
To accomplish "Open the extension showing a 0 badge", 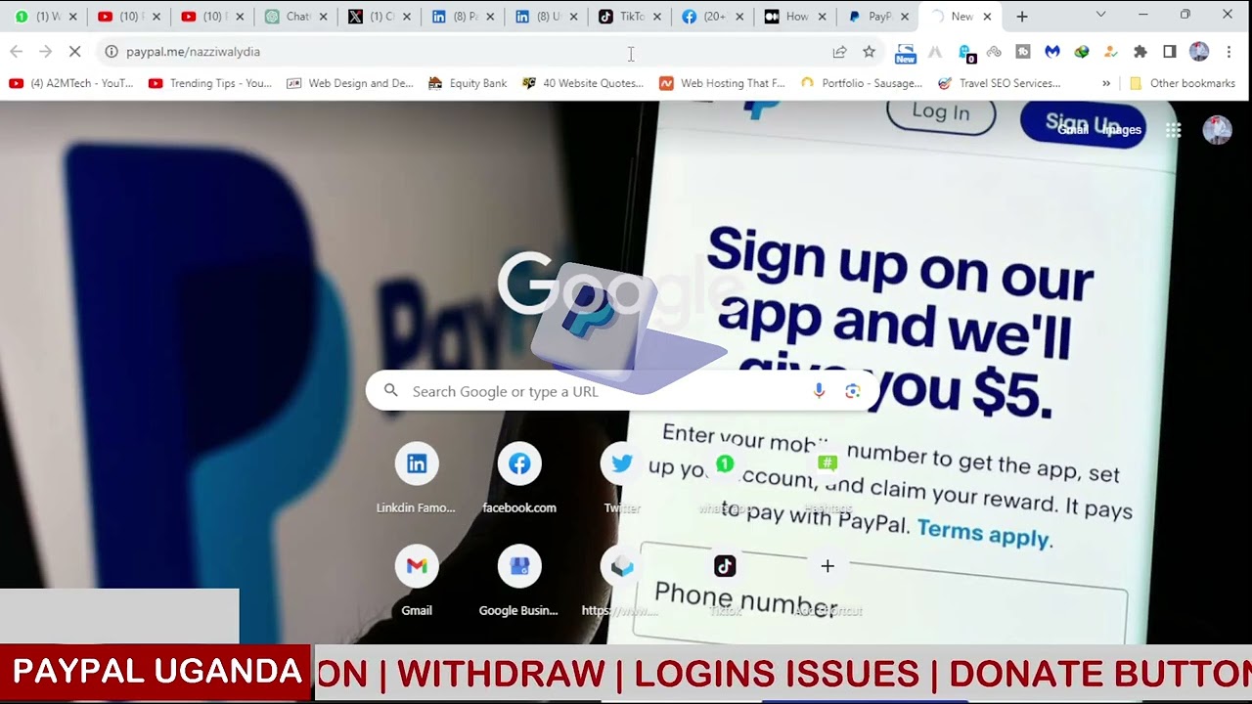I will (965, 52).
